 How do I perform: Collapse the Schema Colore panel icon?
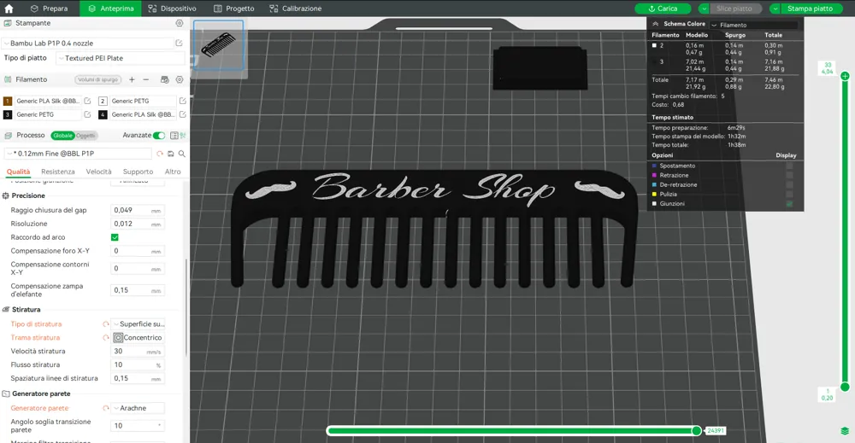point(656,24)
